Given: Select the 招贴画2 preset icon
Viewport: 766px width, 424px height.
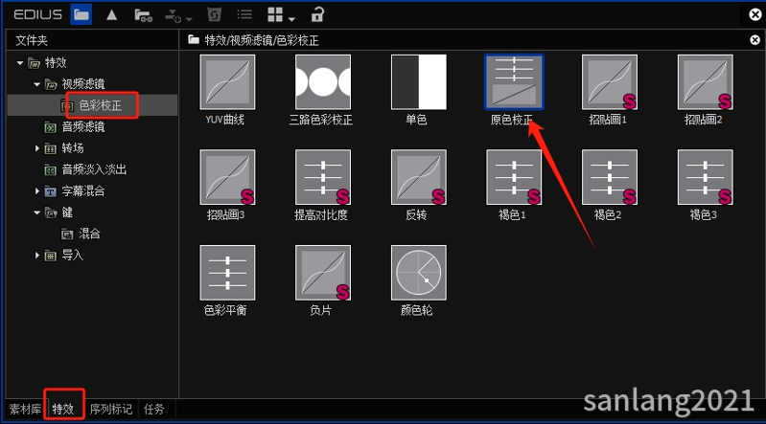Looking at the screenshot, I should [x=705, y=82].
